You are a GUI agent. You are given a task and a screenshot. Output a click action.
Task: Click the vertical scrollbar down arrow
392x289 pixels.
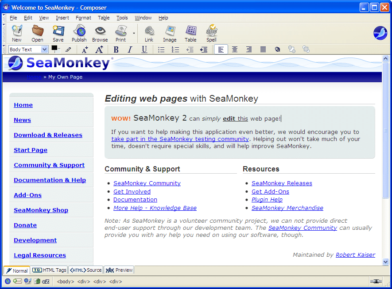tap(385, 262)
